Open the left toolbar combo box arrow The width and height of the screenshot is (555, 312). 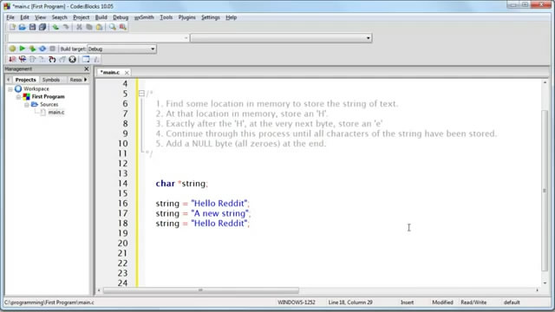pyautogui.click(x=186, y=38)
